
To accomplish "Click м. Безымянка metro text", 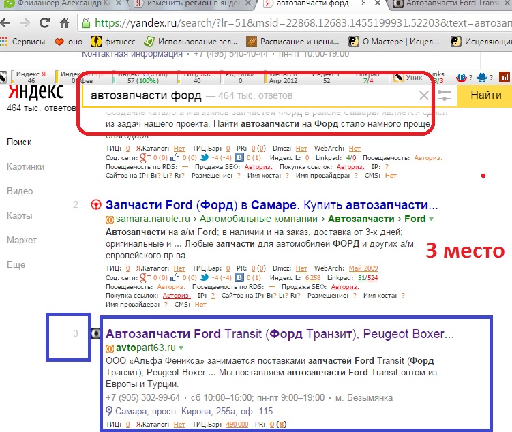I will 364,398.
